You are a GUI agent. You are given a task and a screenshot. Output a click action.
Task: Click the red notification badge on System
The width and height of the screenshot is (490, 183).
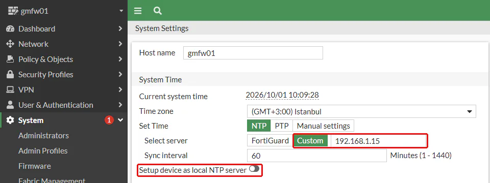point(109,120)
